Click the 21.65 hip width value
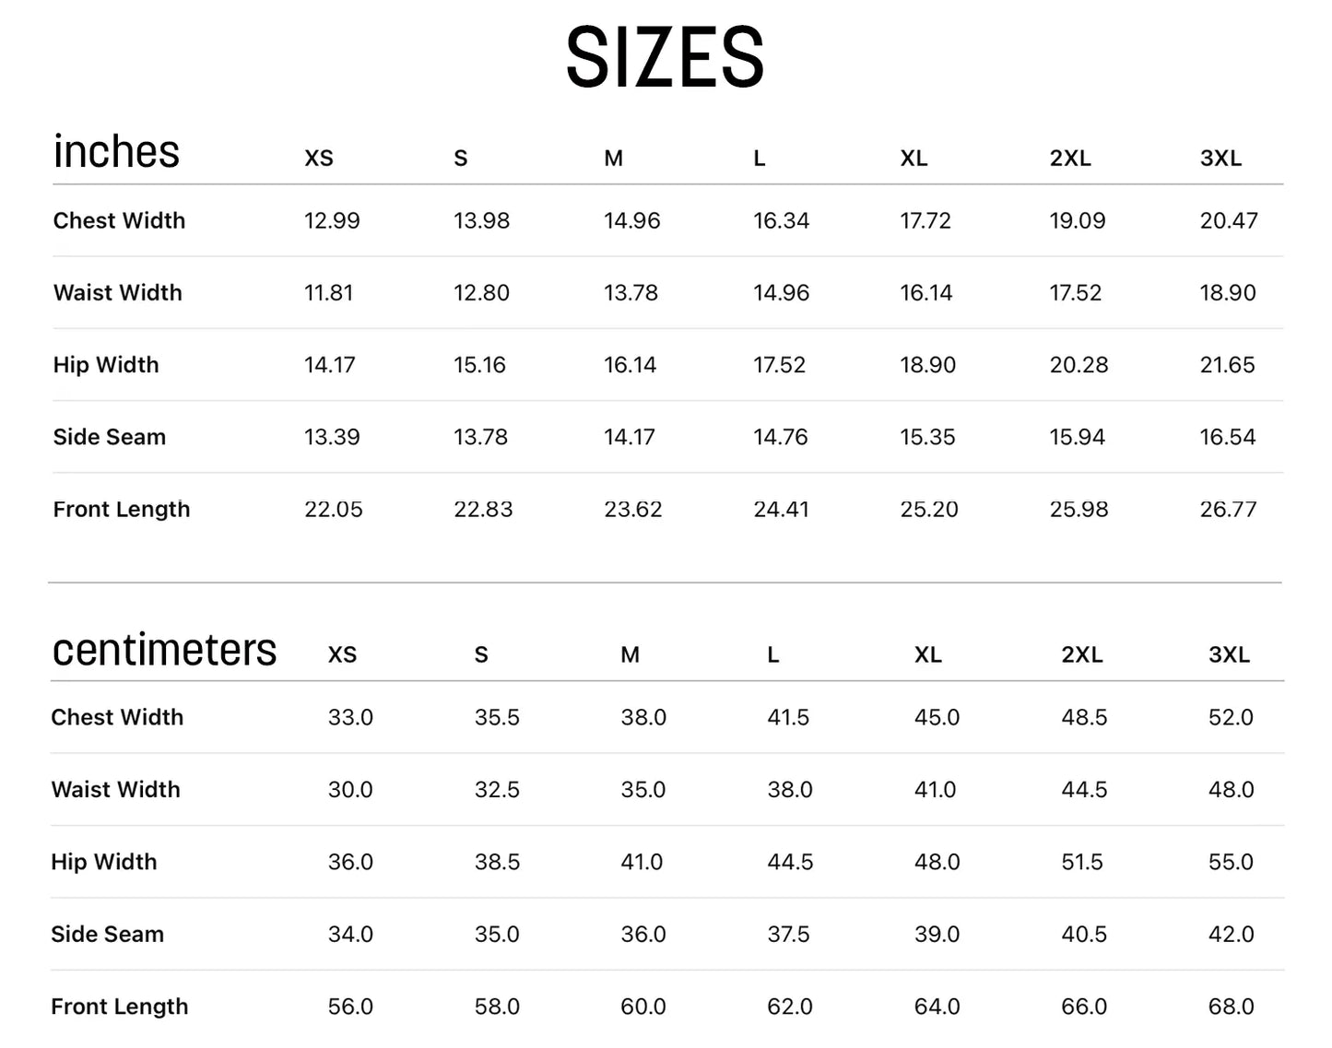 1227,365
